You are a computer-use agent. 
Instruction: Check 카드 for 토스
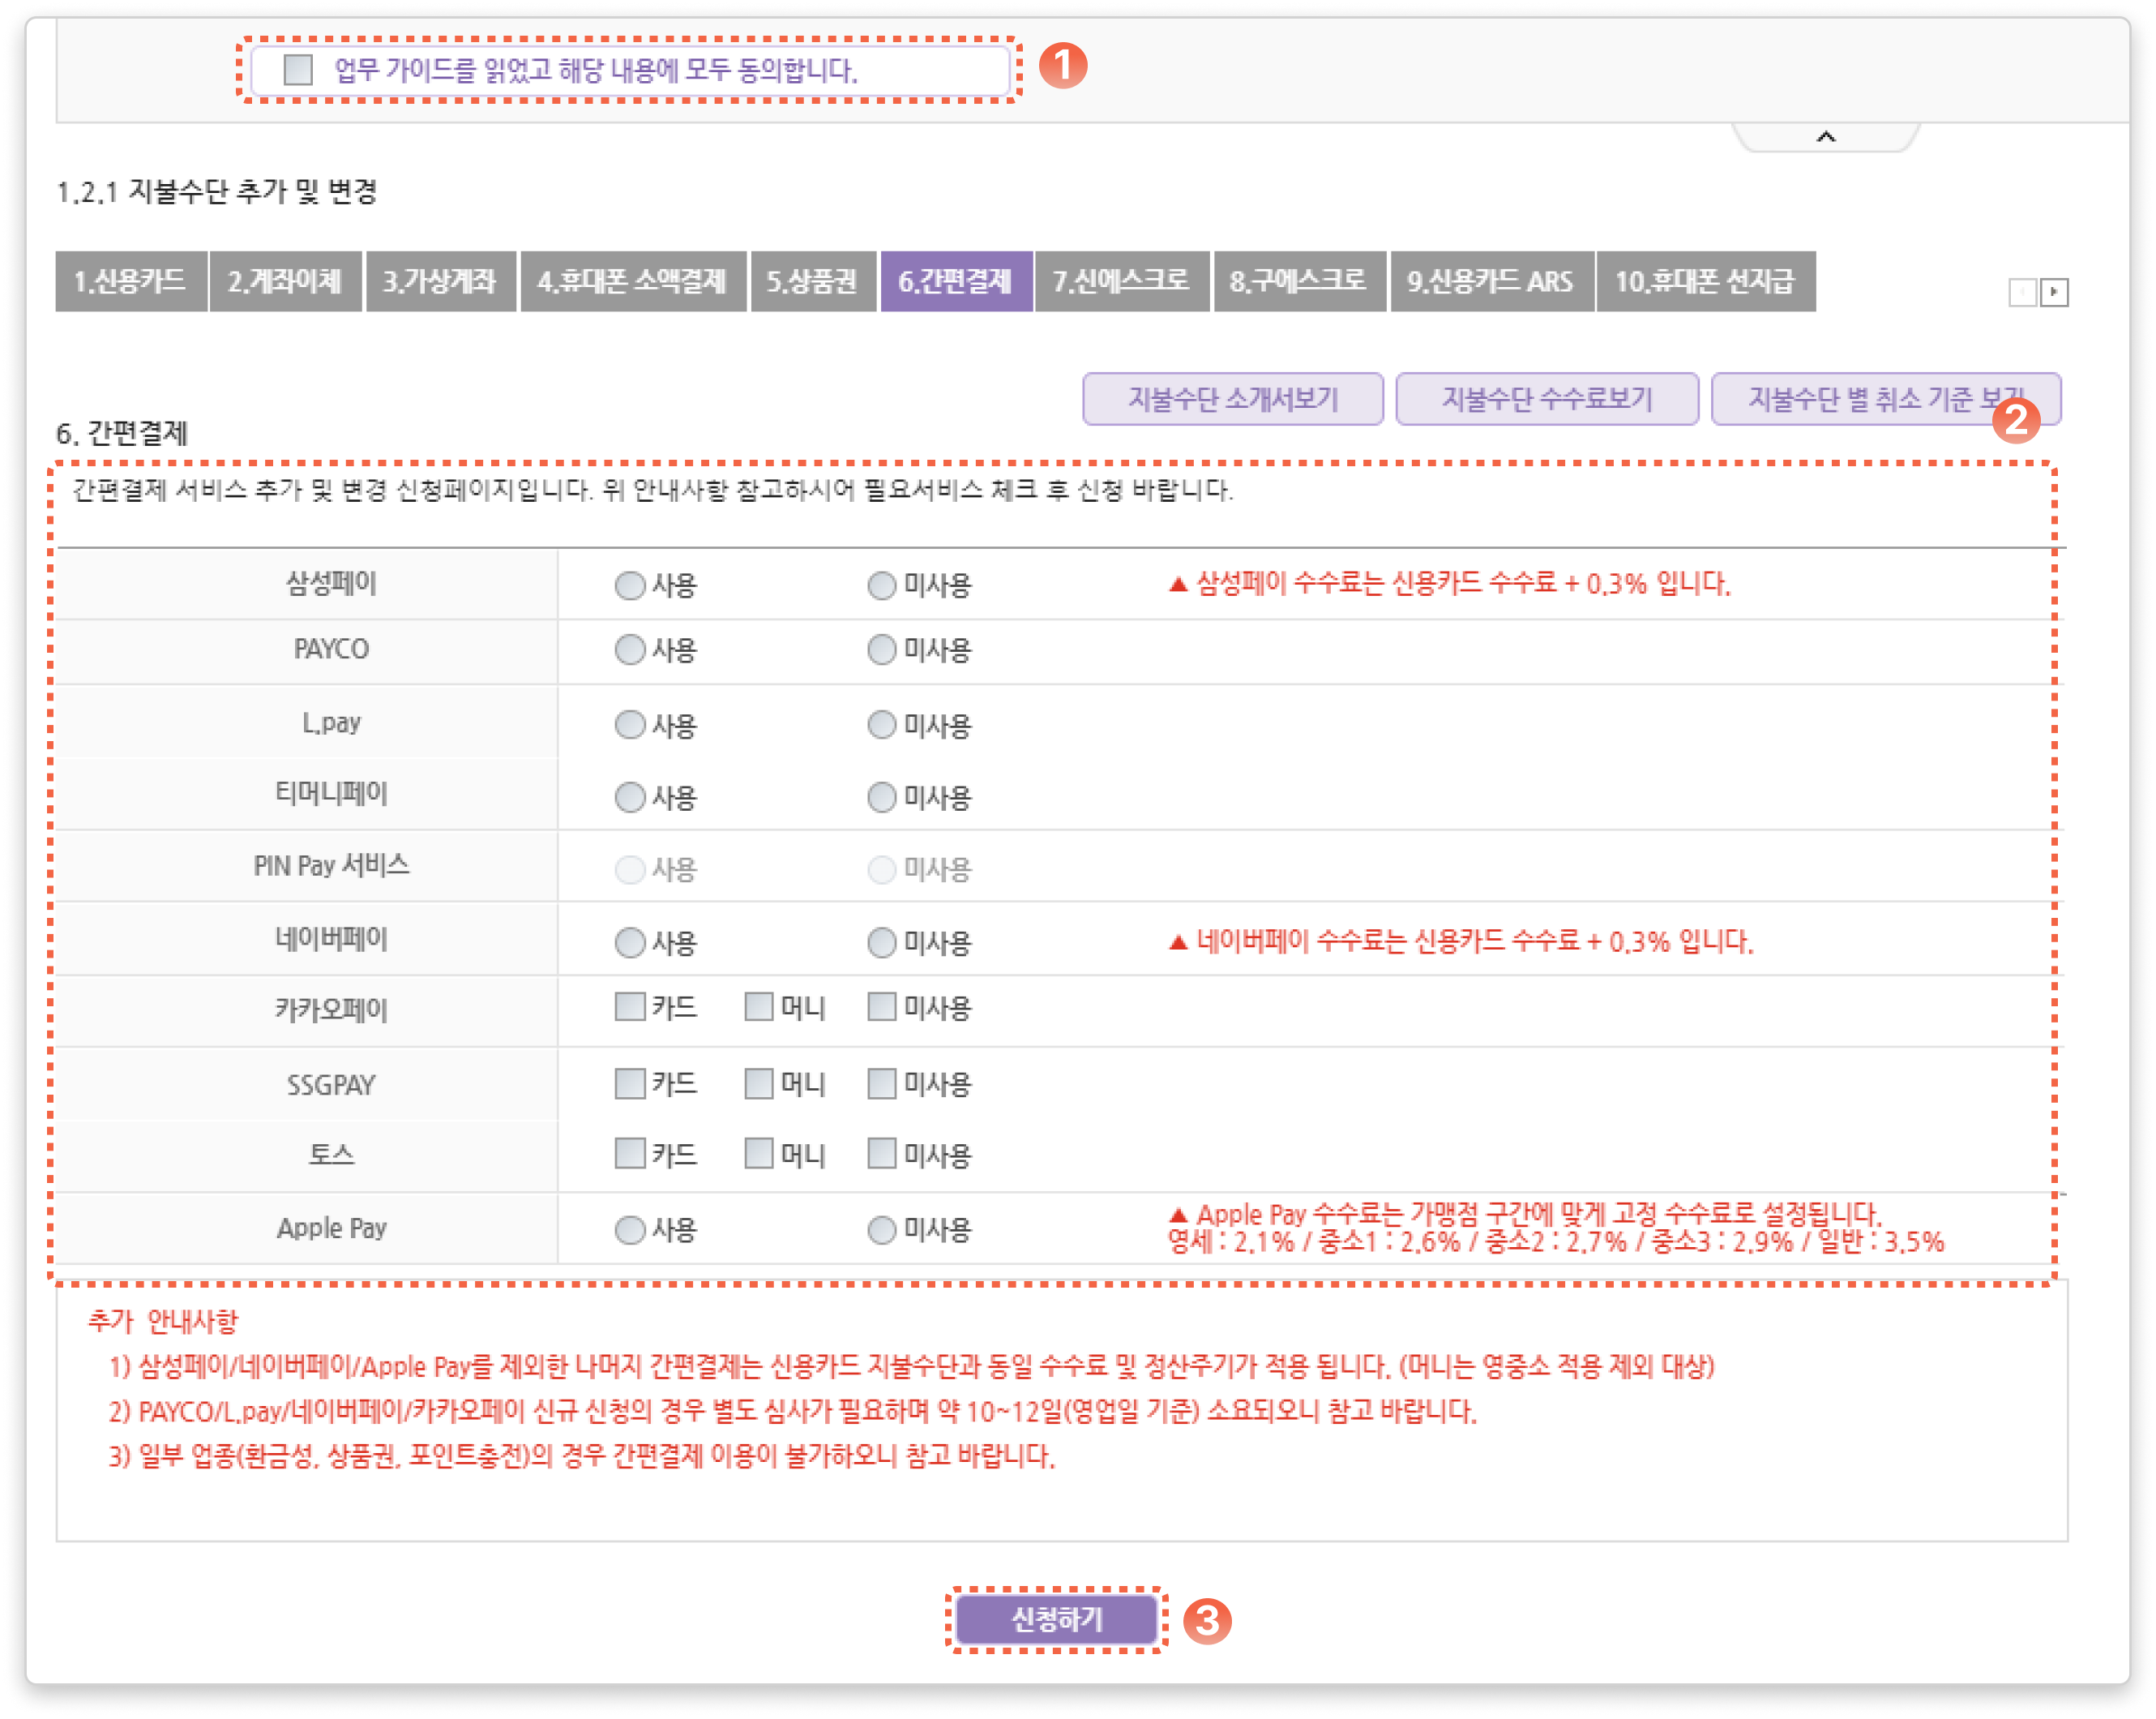tap(629, 1154)
